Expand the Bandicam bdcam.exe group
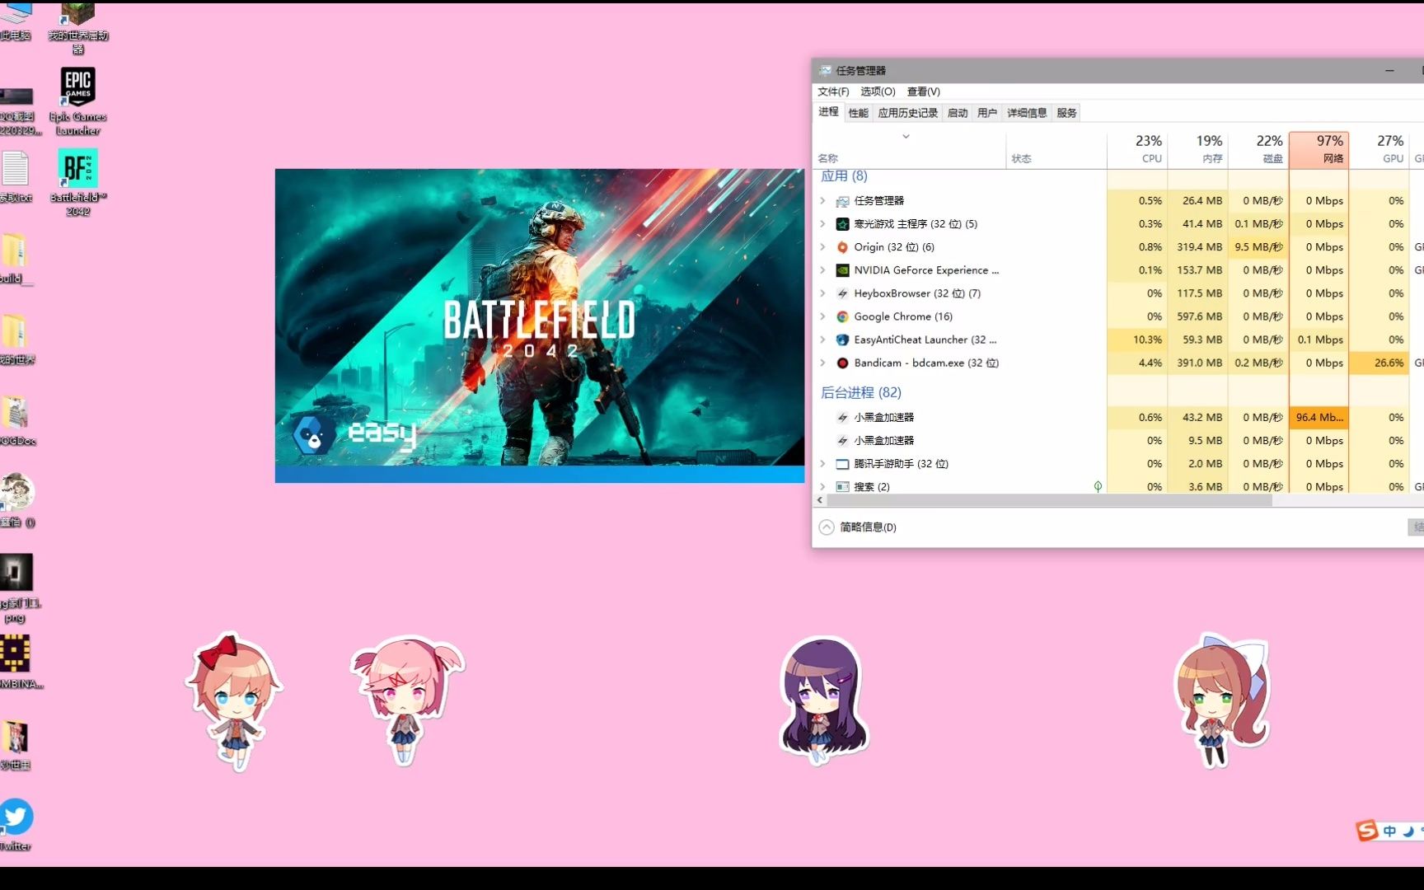 pos(822,363)
